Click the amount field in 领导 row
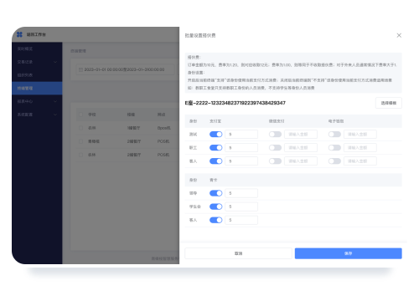The image size is (419, 301). tap(241, 193)
